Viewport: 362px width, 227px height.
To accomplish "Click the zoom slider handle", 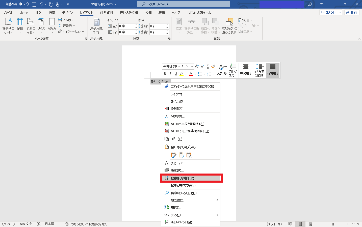I will [333, 224].
